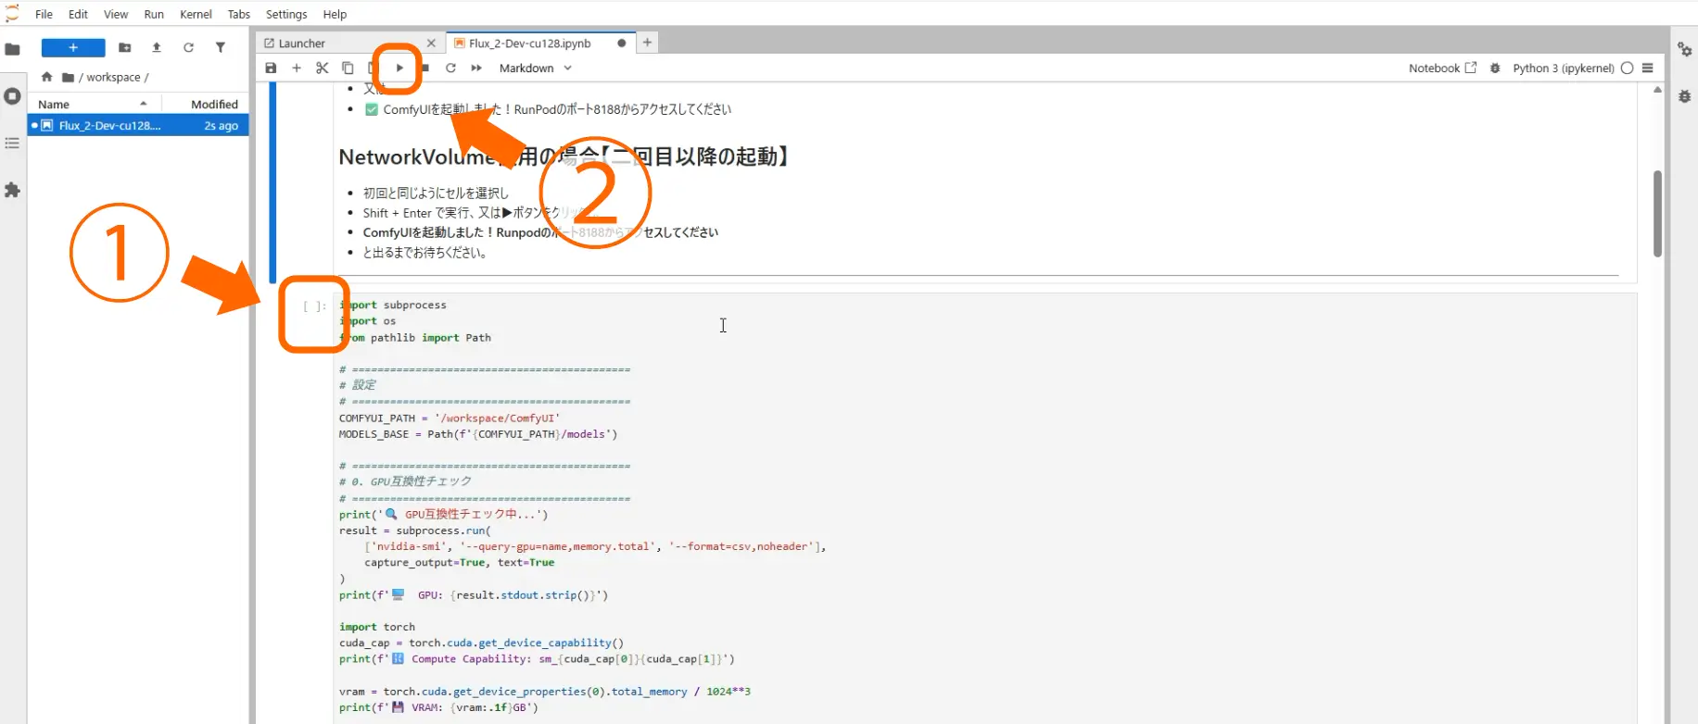
Task: Select Flux_2-Dev-cu128 notebook in file list
Action: pyautogui.click(x=138, y=125)
